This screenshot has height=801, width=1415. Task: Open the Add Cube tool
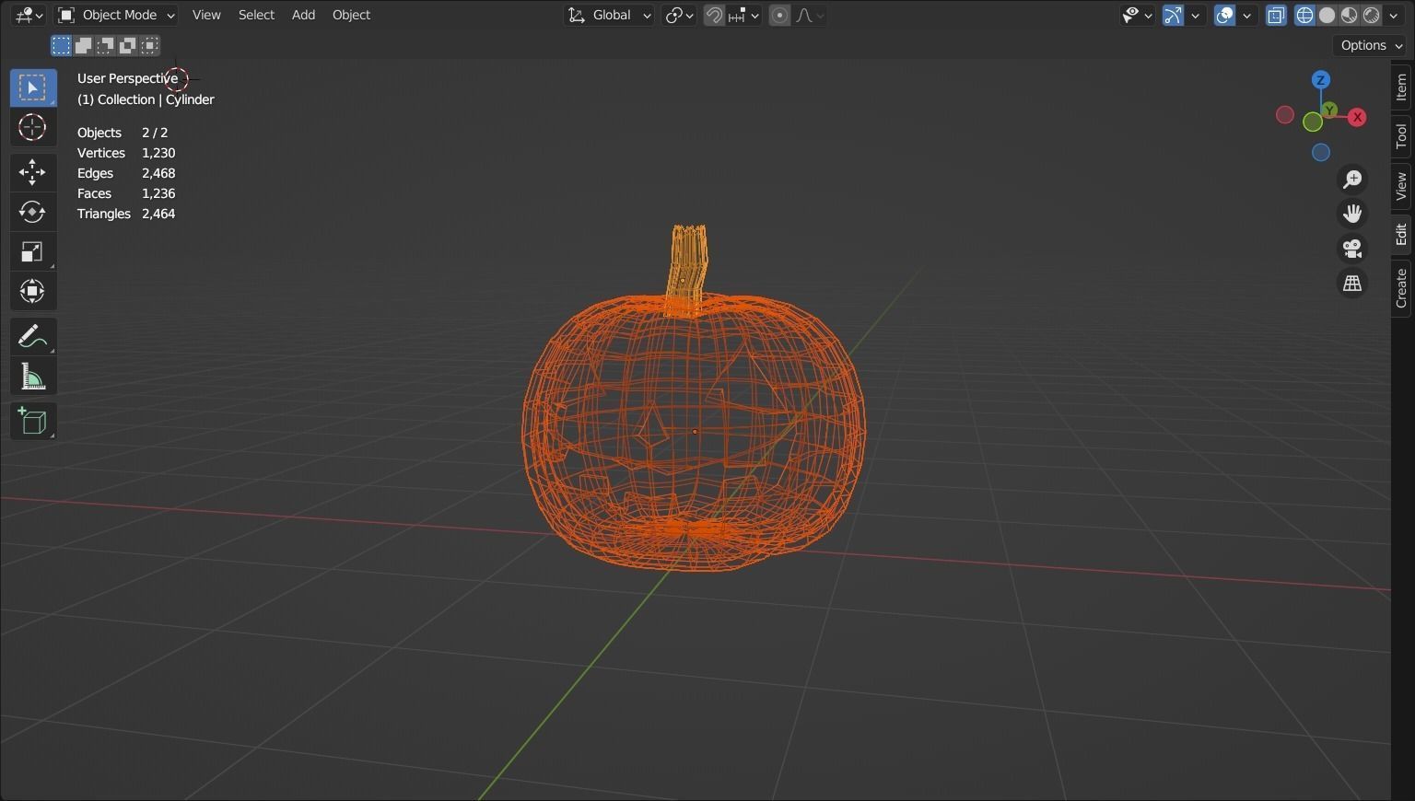coord(32,421)
